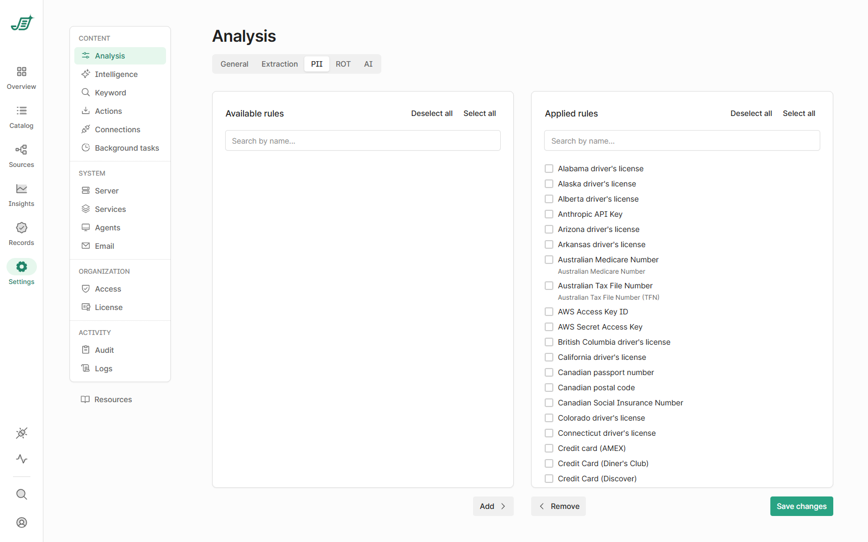This screenshot has height=542, width=868.
Task: Open the Sources icon
Action: pyautogui.click(x=22, y=150)
